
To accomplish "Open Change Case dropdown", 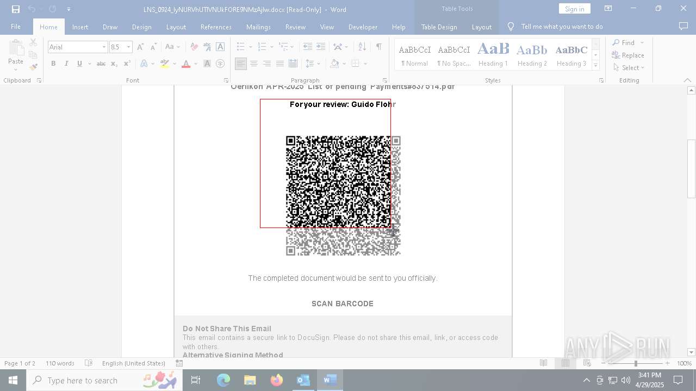I will point(172,47).
